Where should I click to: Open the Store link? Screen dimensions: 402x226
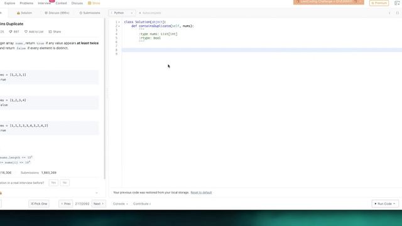click(94, 3)
